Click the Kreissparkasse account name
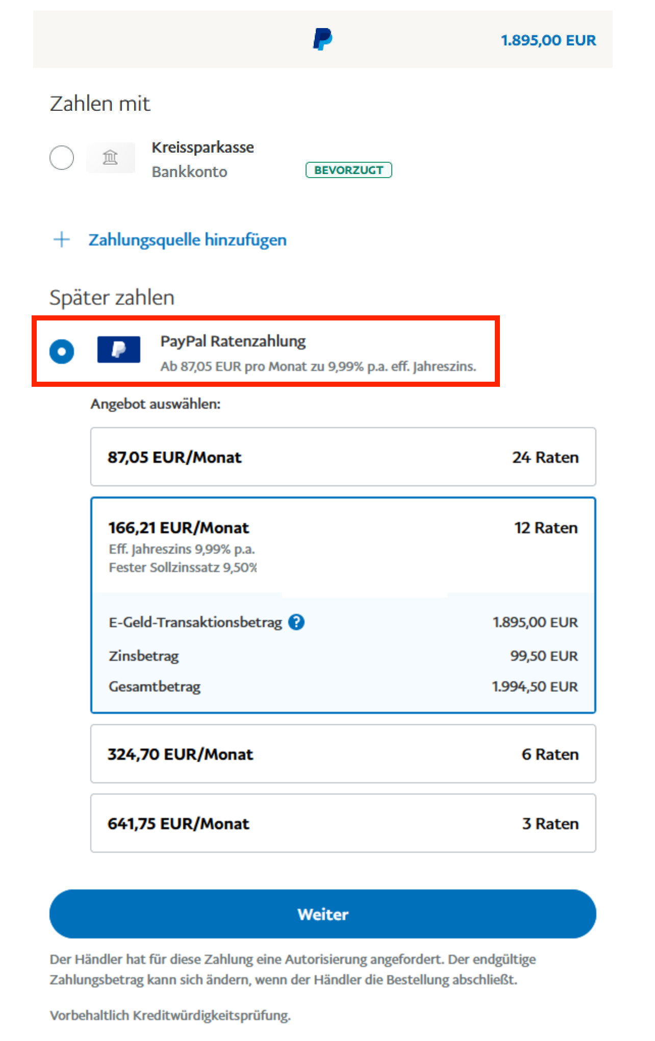Screen dimensions: 655x1041 coord(203,147)
